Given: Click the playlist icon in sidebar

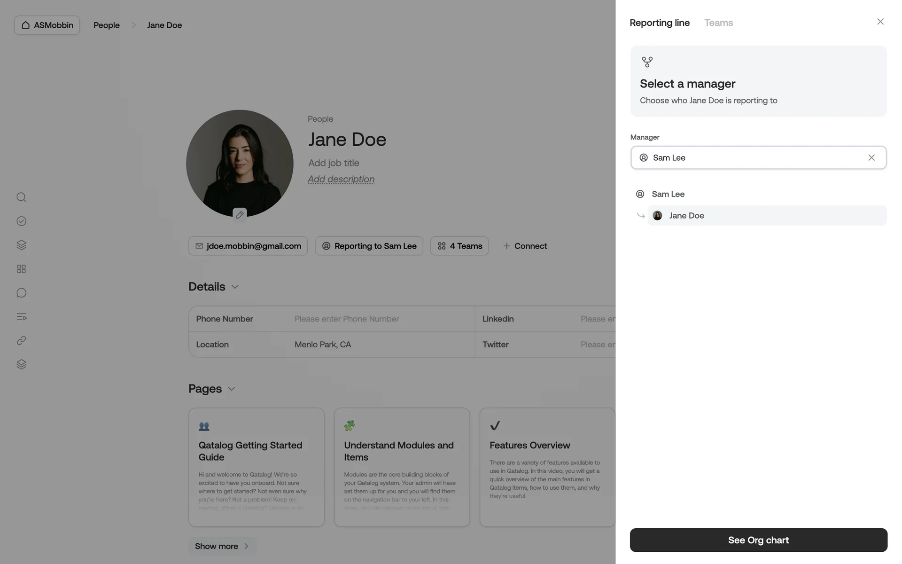Looking at the screenshot, I should coord(21,317).
